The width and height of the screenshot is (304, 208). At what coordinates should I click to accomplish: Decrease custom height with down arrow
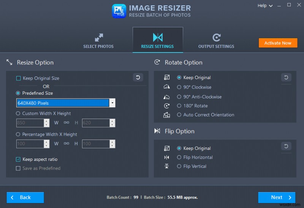pyautogui.click(x=112, y=125)
